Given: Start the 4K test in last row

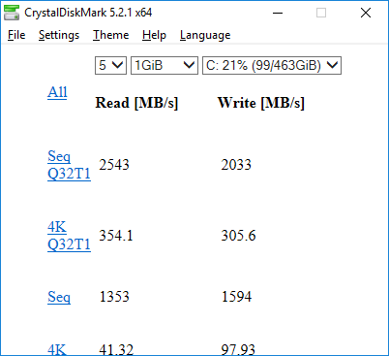Looking at the screenshot, I should 57,350.
